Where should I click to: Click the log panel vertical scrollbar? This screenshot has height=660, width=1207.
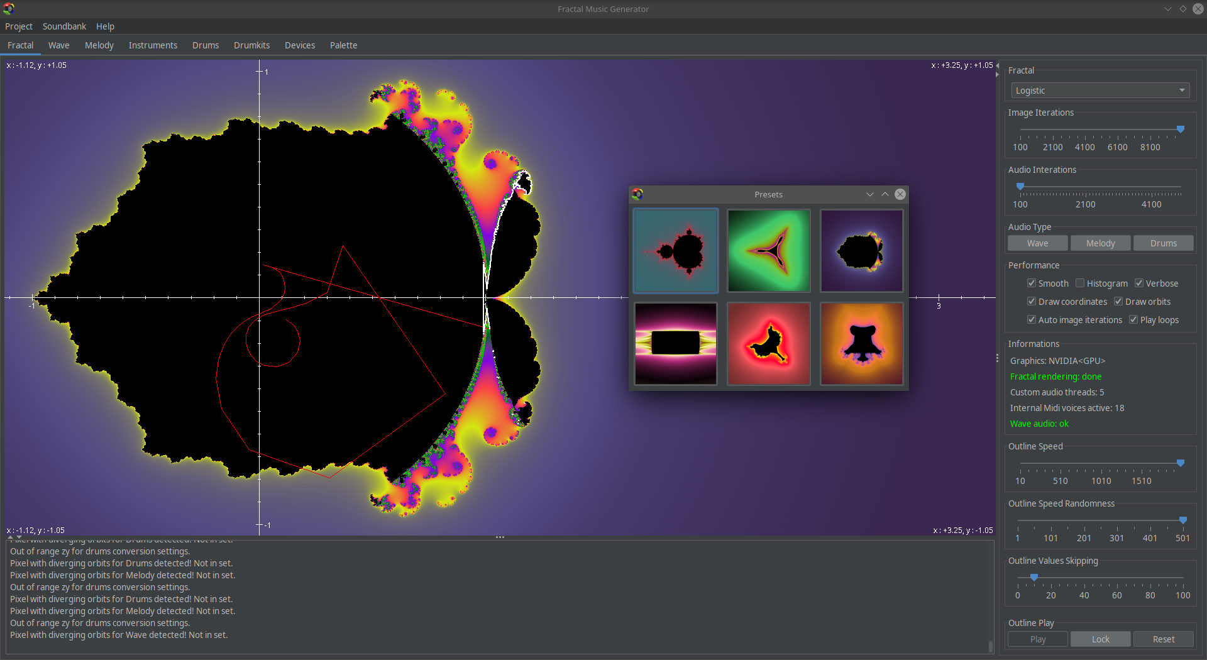coord(991,646)
